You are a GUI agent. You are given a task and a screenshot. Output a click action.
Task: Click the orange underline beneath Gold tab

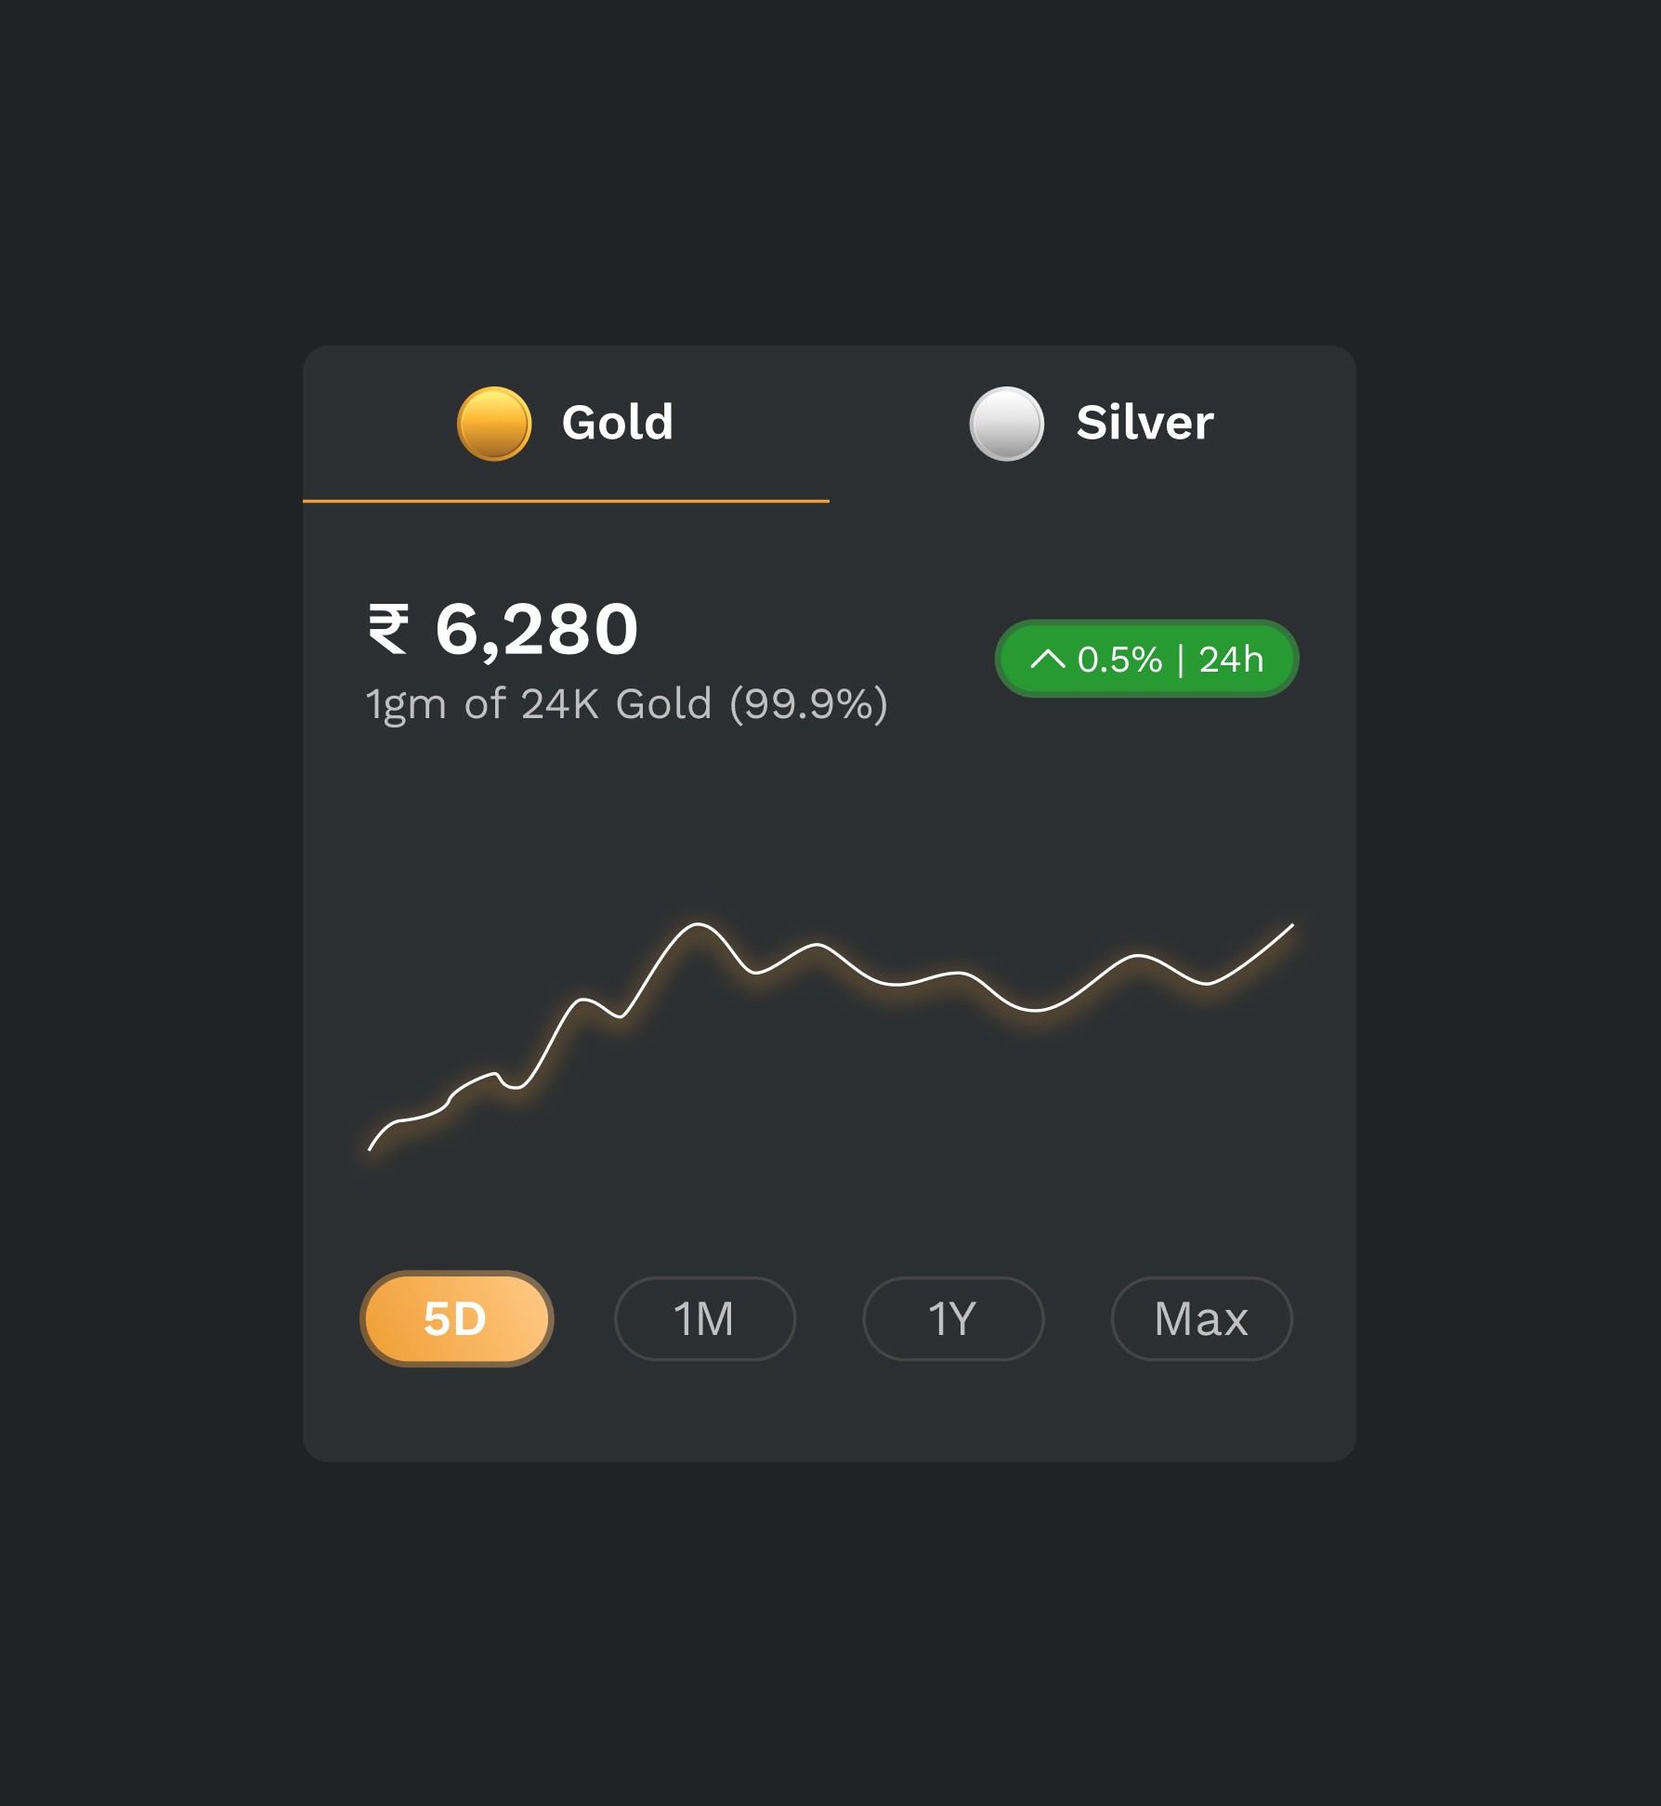pyautogui.click(x=566, y=501)
